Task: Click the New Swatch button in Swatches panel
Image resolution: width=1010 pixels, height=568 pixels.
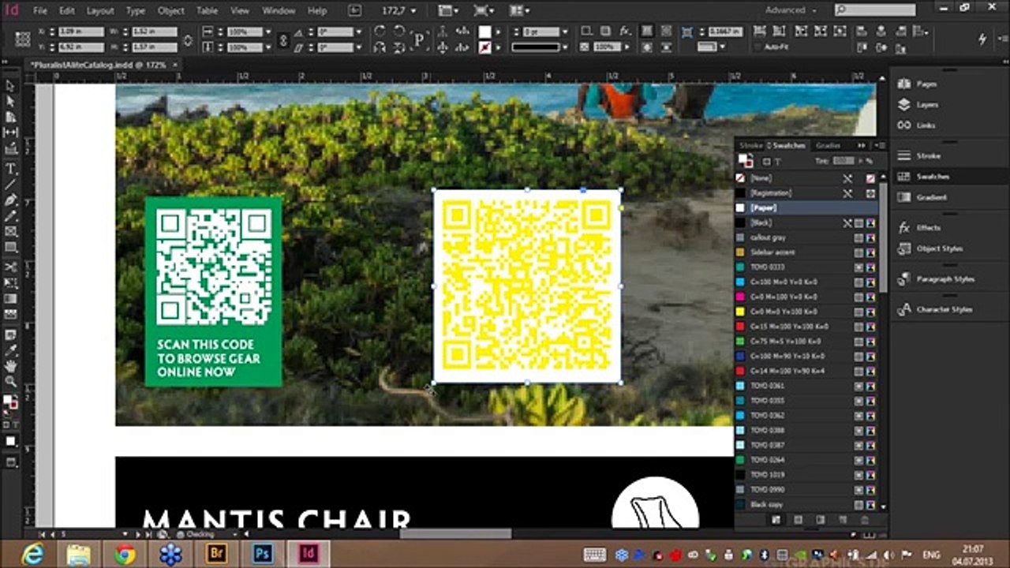Action: click(843, 520)
